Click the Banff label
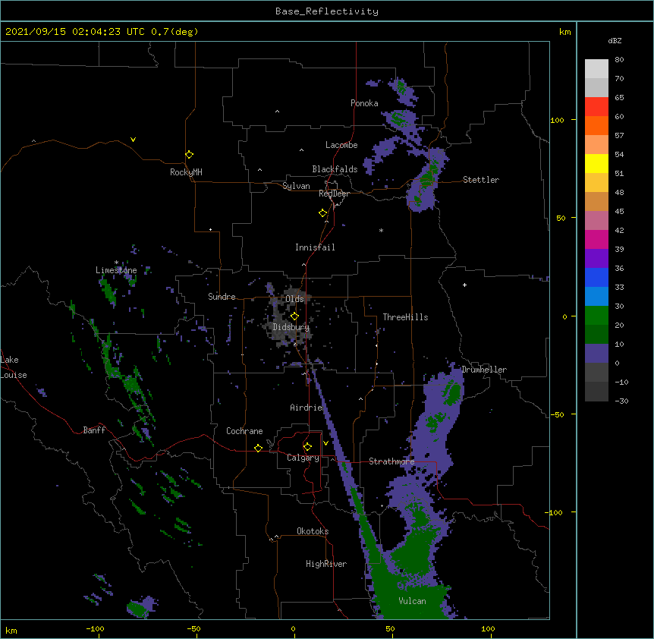The image size is (654, 639). point(94,430)
